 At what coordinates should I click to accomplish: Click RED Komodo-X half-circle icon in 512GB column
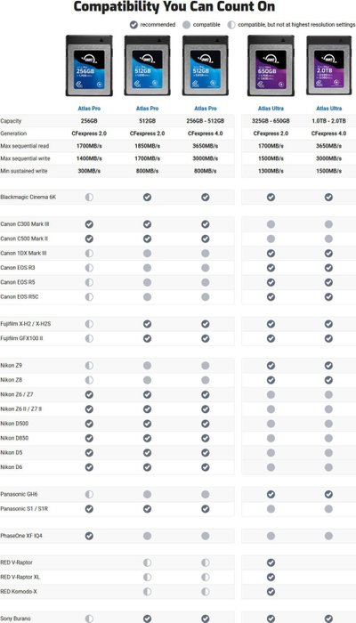click(x=147, y=592)
